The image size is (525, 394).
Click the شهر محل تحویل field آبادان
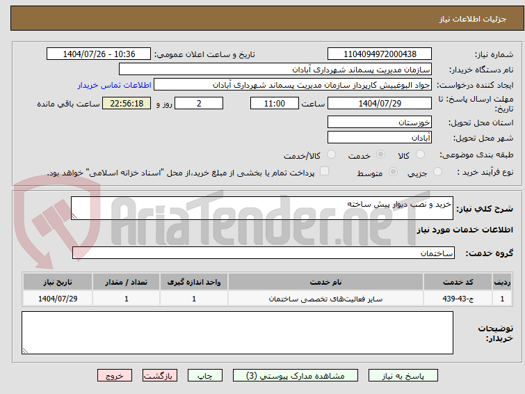(x=380, y=137)
